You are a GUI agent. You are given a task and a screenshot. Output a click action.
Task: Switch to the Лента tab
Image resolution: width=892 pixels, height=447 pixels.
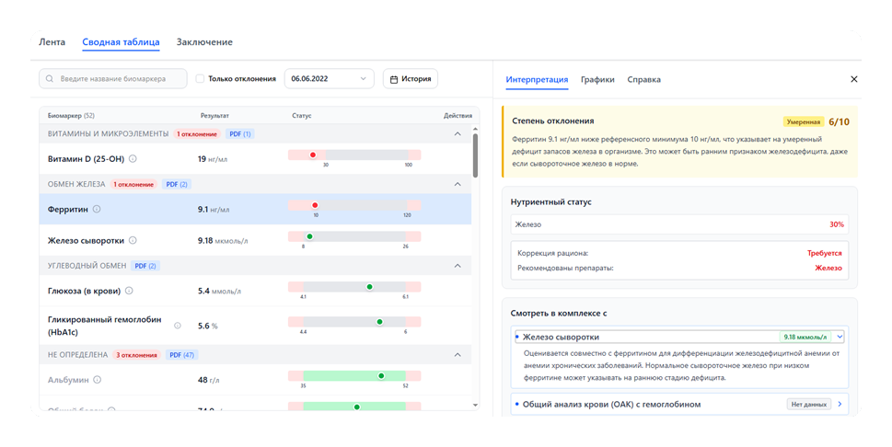pyautogui.click(x=52, y=42)
